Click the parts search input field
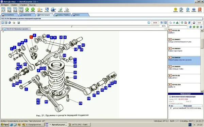Image resolution: width=204 pixels, height=127 pixels. coord(178,27)
